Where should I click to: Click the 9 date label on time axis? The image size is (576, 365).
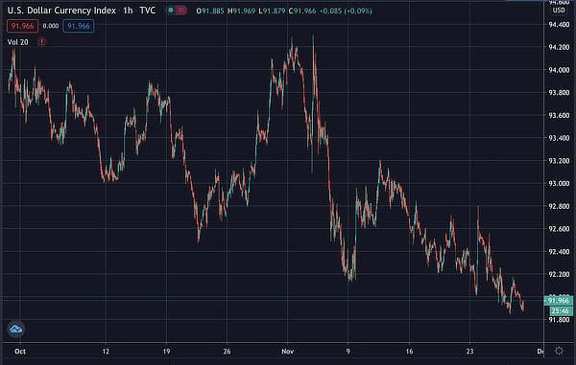(348, 352)
